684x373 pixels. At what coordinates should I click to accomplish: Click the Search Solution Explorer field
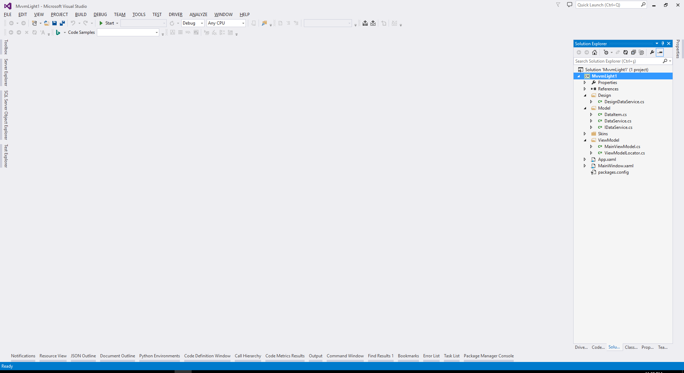coord(618,61)
